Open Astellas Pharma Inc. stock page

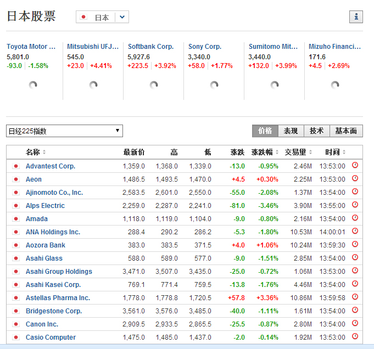pos(58,298)
